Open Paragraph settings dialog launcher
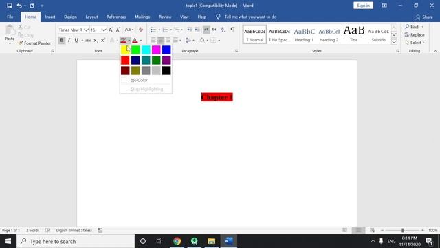 236,51
